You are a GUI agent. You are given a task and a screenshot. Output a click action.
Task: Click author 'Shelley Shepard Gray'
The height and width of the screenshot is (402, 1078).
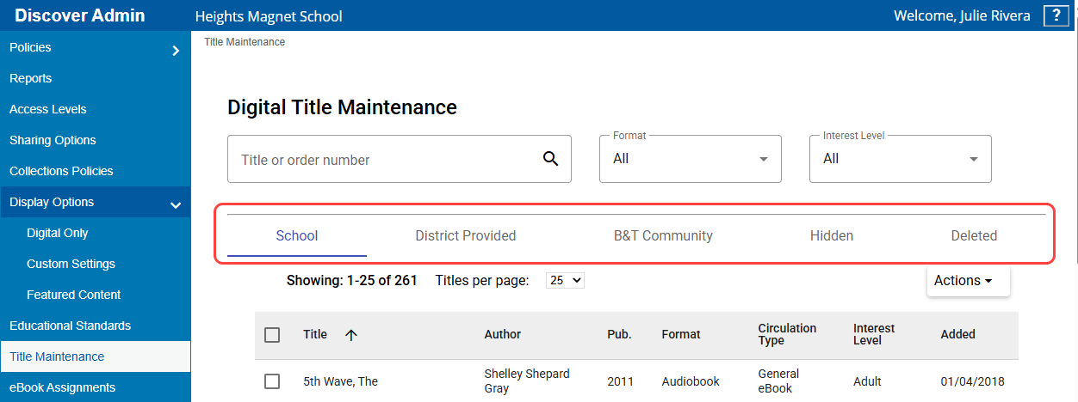527,381
